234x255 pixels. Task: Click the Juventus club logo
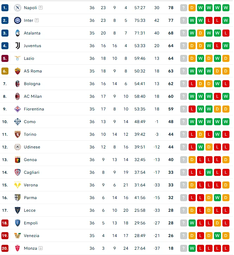18,46
